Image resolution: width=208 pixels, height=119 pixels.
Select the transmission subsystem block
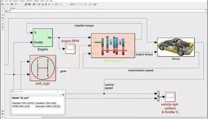pyautogui.click(x=113, y=46)
